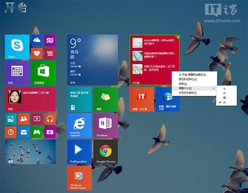
Task: Open the People small tile
Action: tap(24, 119)
